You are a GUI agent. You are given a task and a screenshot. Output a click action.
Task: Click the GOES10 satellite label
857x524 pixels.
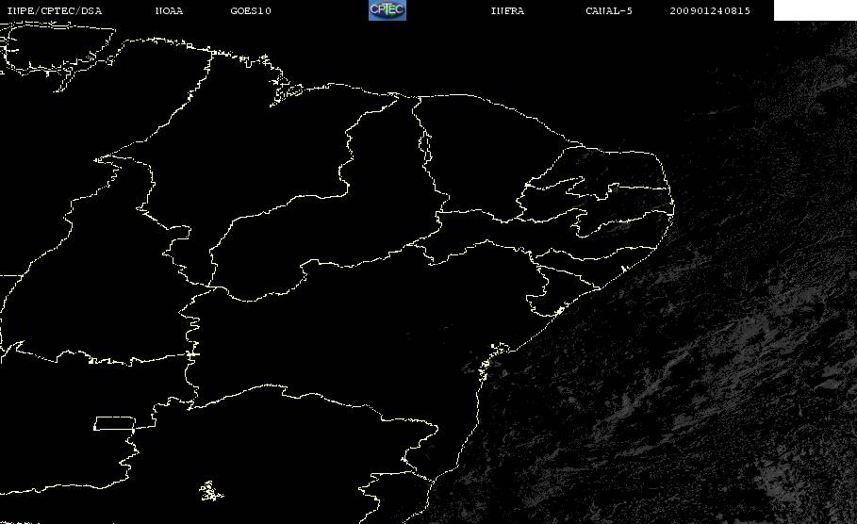[x=251, y=11]
